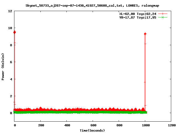Click the Time(Seconds) x-axis label
This screenshot has height=133, width=177.
coord(92,131)
